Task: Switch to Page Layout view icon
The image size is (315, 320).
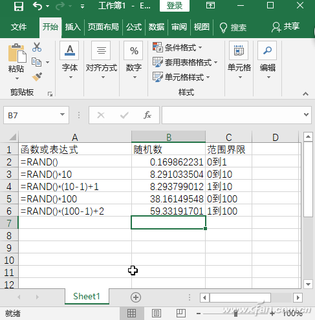Action: [157, 314]
